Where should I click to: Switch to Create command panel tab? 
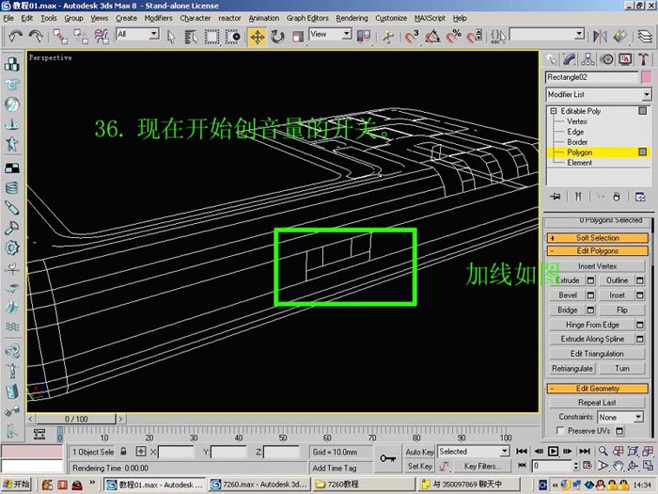pyautogui.click(x=551, y=59)
